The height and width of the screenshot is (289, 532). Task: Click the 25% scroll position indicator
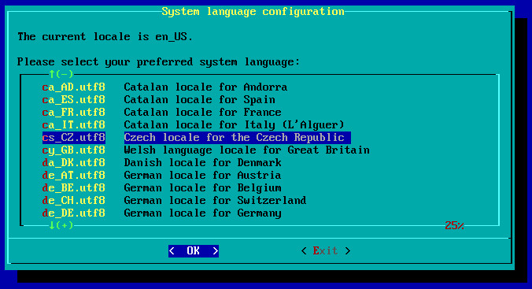pos(454,225)
